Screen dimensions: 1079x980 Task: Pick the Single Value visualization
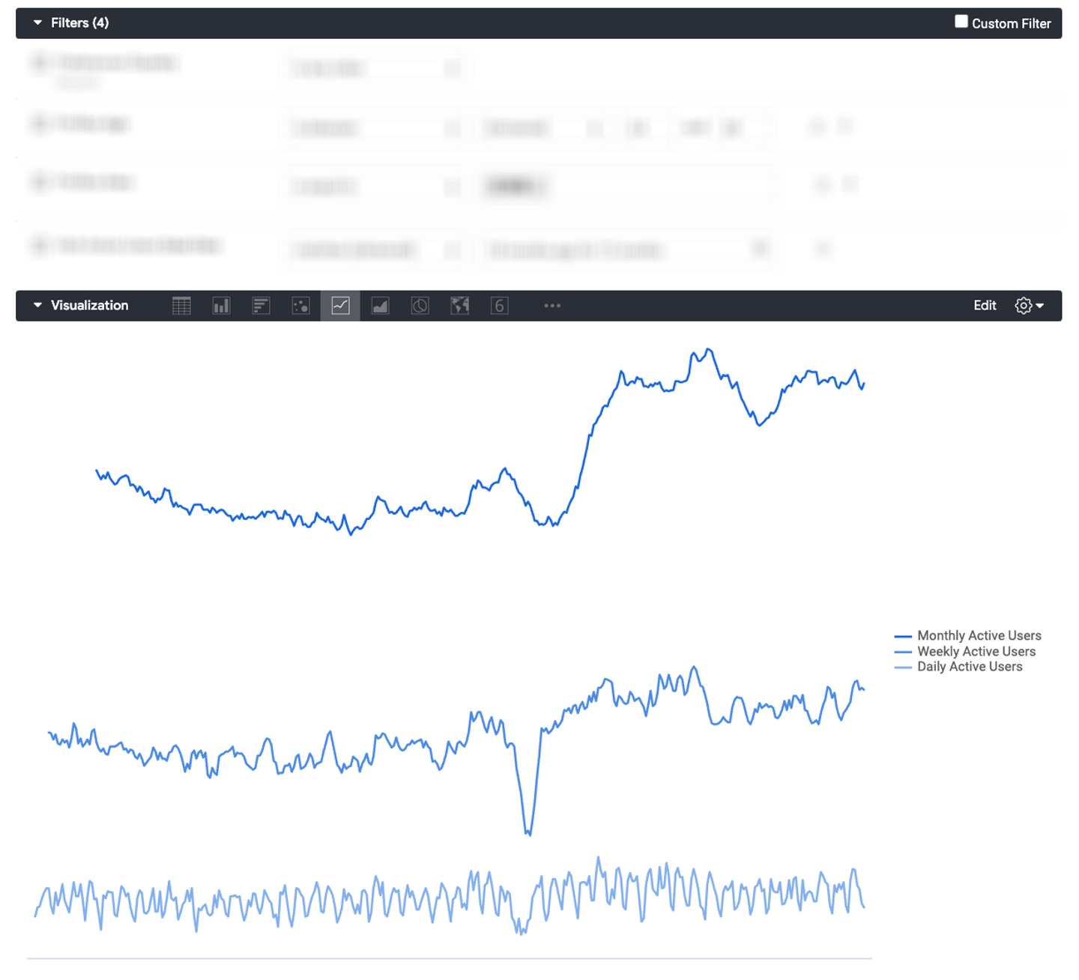[499, 306]
